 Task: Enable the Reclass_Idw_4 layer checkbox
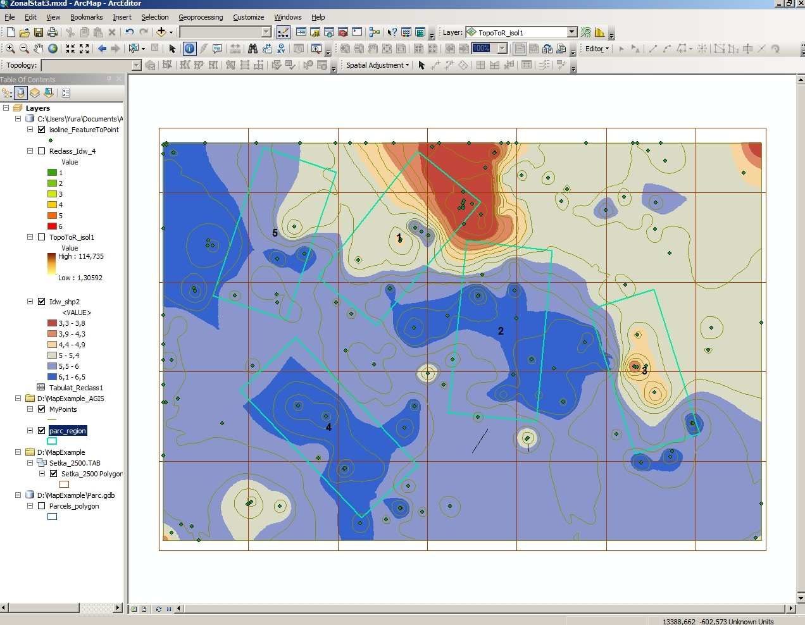42,151
